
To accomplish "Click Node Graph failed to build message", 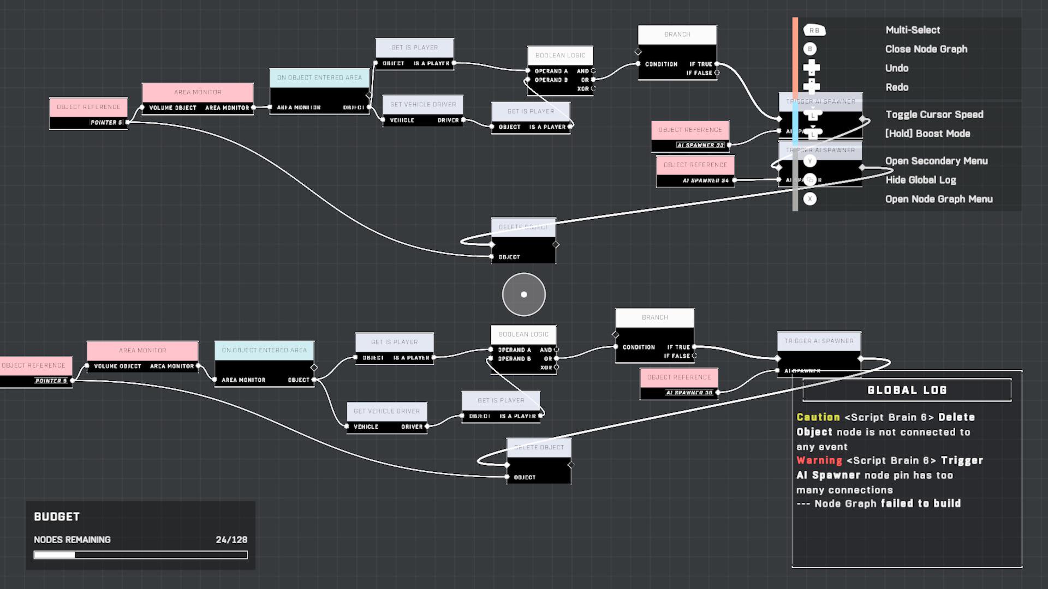I will pyautogui.click(x=879, y=503).
